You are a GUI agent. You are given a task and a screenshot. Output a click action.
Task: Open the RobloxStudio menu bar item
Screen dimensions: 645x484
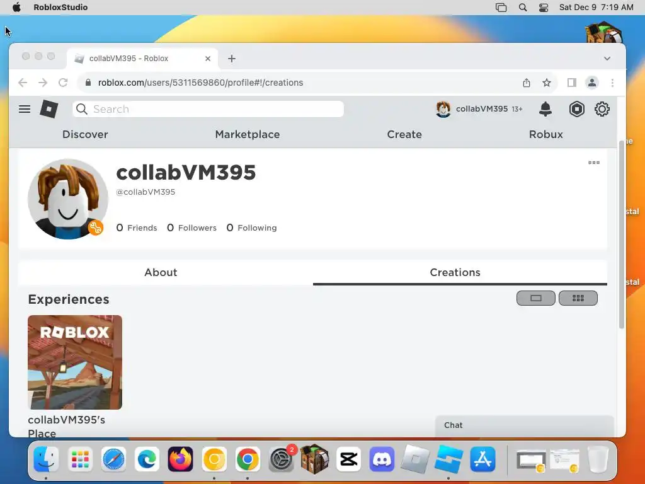60,8
